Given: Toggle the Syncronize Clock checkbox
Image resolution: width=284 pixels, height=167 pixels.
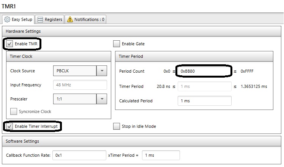Looking at the screenshot, I should (x=14, y=111).
